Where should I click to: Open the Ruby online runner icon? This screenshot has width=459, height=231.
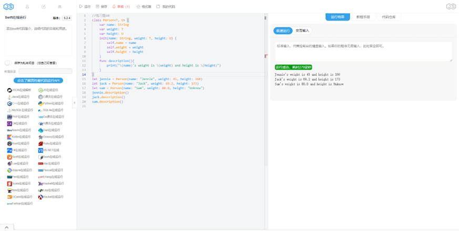point(40,143)
